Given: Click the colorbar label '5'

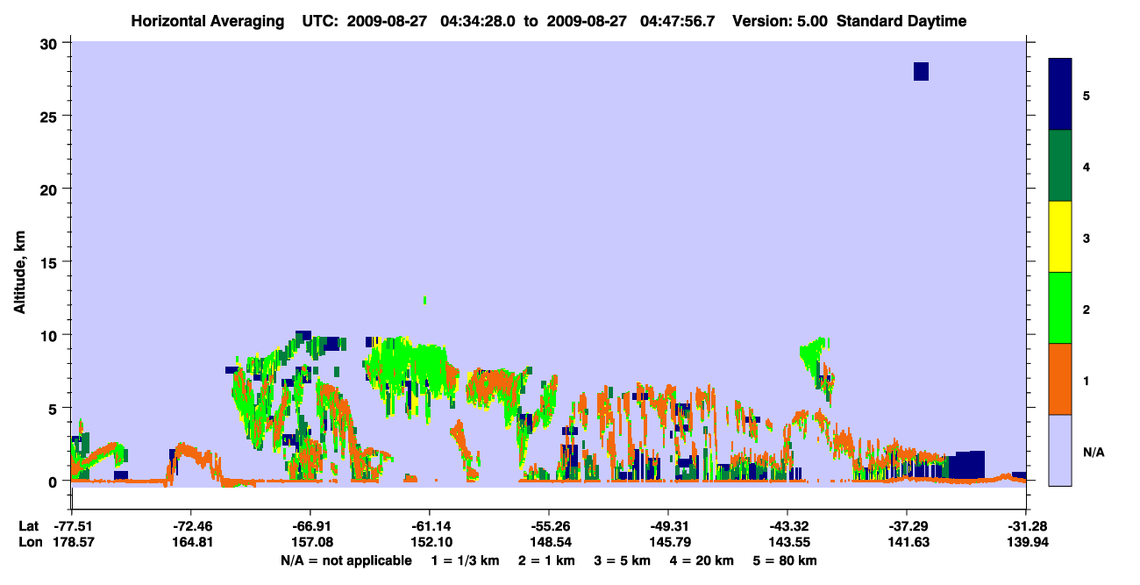Looking at the screenshot, I should pos(1087,95).
